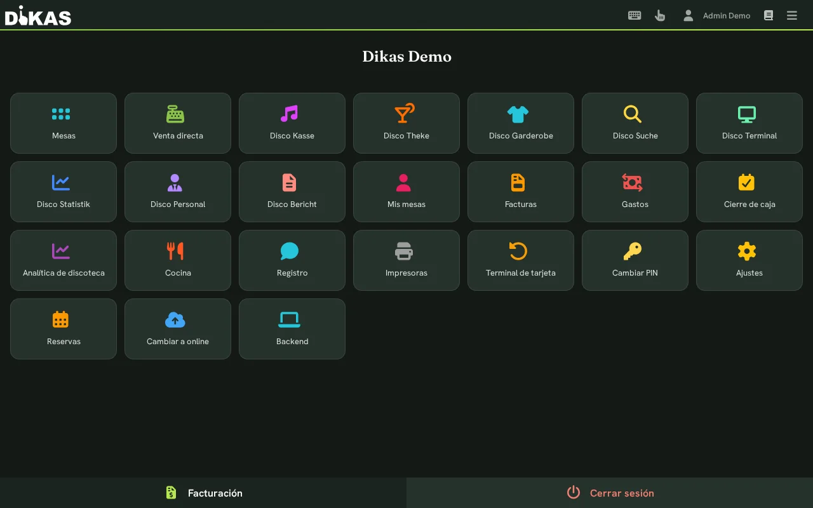This screenshot has height=508, width=813.
Task: Switch to Facturación tab
Action: coord(203,493)
